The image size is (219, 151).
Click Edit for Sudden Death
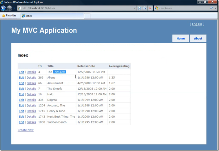tap(21, 122)
